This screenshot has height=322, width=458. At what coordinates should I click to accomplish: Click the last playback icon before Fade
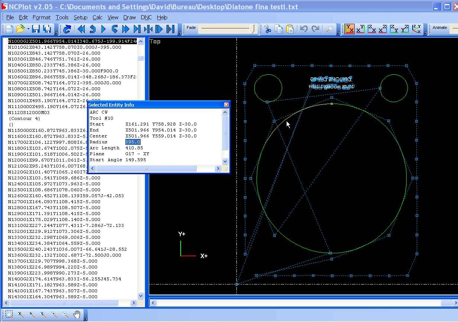[x=171, y=29]
